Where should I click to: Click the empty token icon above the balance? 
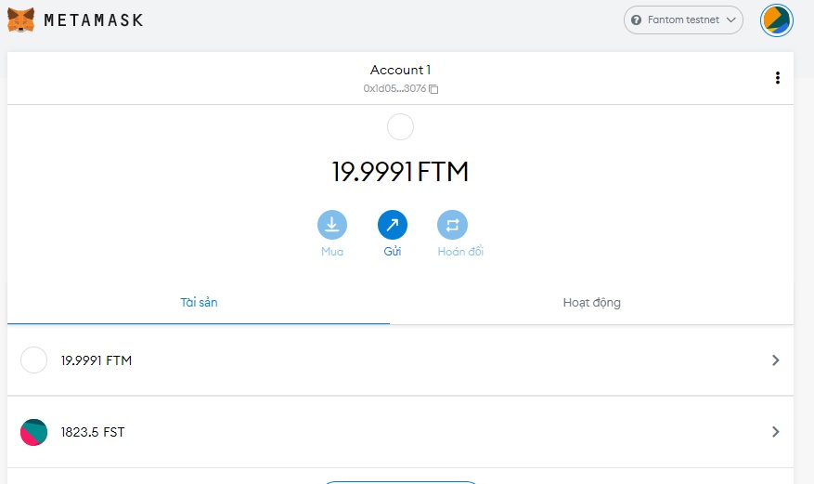(400, 126)
